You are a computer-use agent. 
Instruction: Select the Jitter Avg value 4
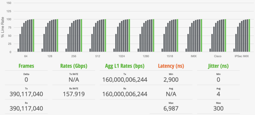(218, 94)
